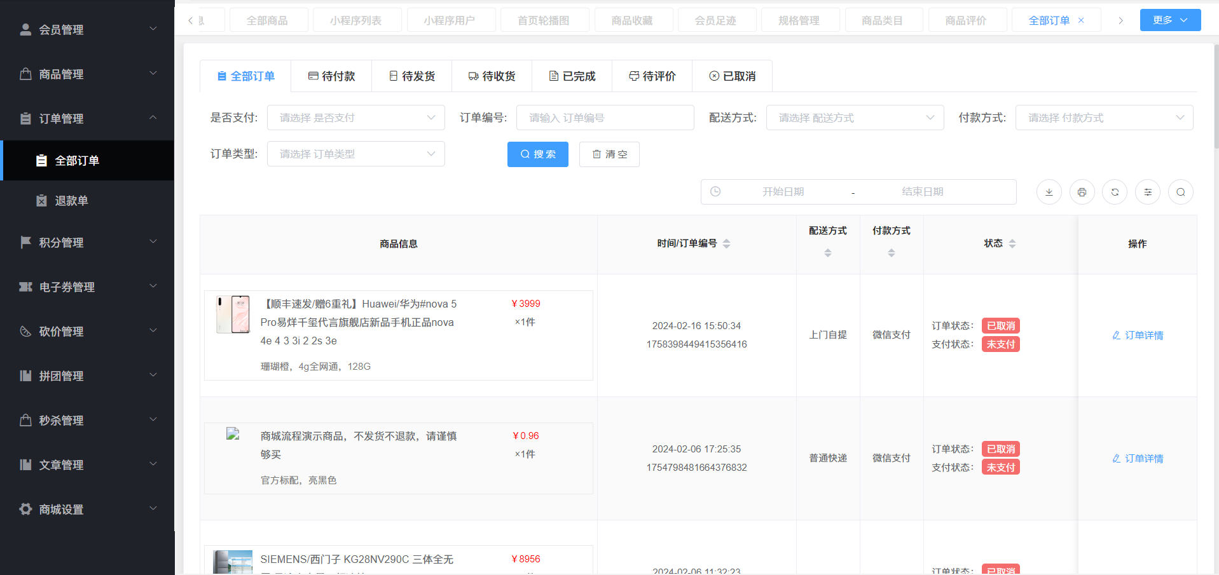Screen dimensions: 1219x575
Task: Expand 电子券管理 sidebar menu
Action: click(87, 287)
